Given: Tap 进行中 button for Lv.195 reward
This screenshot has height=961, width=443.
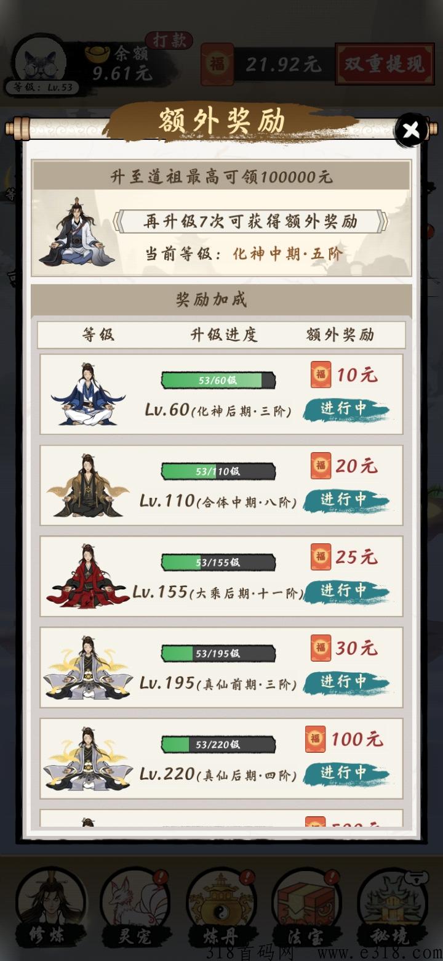Looking at the screenshot, I should point(346,682).
